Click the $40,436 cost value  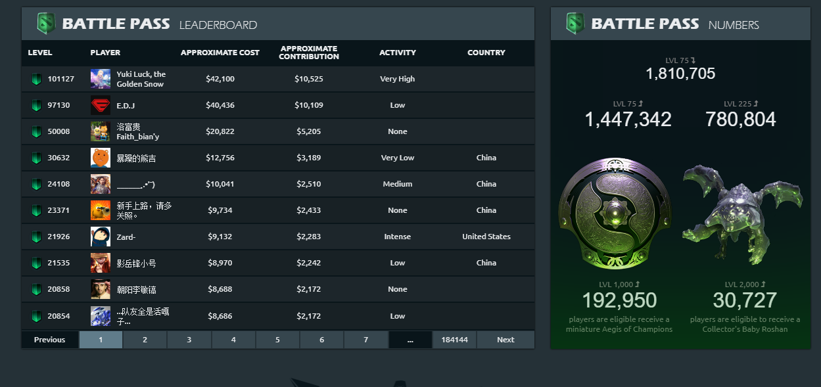point(220,105)
